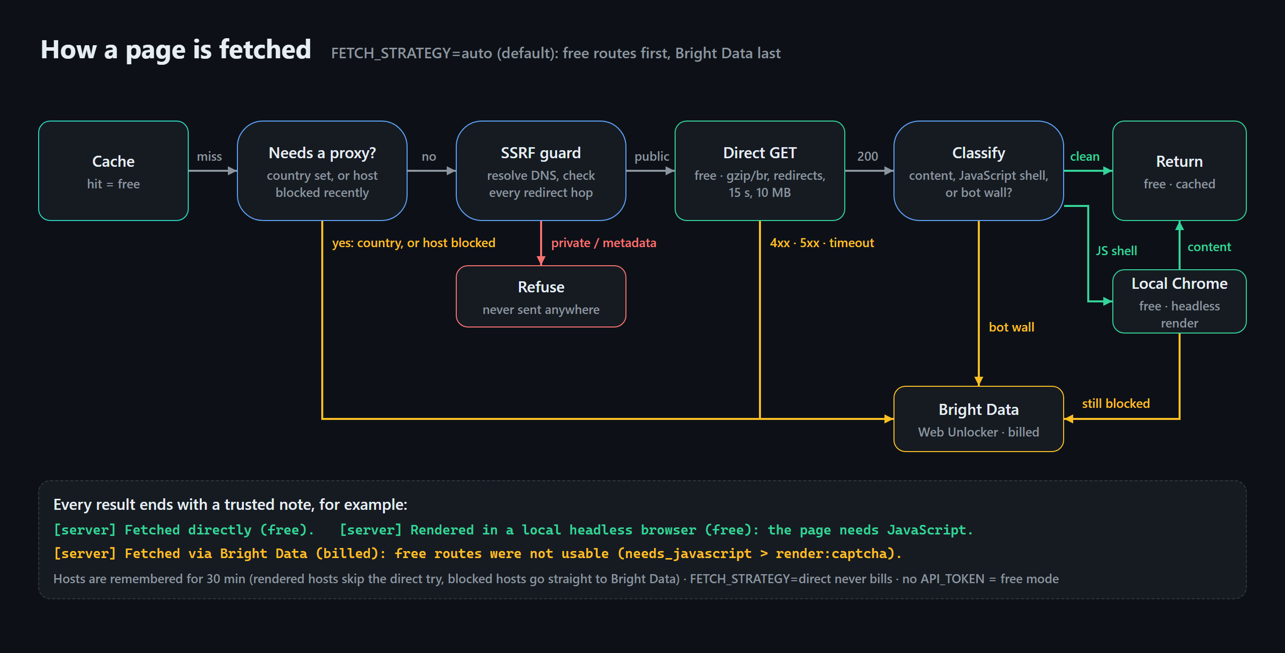
Task: Click the 'still blocked' edge label
Action: [x=1116, y=403]
